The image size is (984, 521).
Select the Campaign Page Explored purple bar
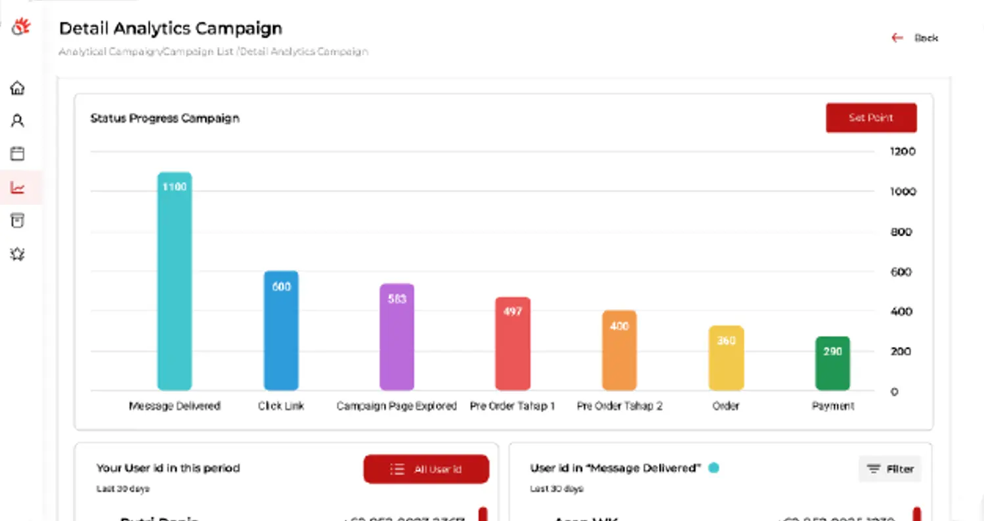pos(396,337)
